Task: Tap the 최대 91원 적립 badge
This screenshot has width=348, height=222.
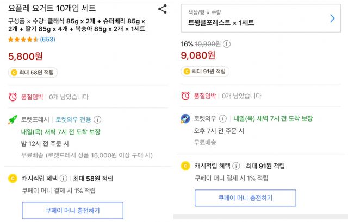Action: pyautogui.click(x=205, y=71)
